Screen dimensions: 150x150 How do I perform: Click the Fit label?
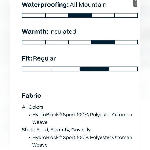27,58
